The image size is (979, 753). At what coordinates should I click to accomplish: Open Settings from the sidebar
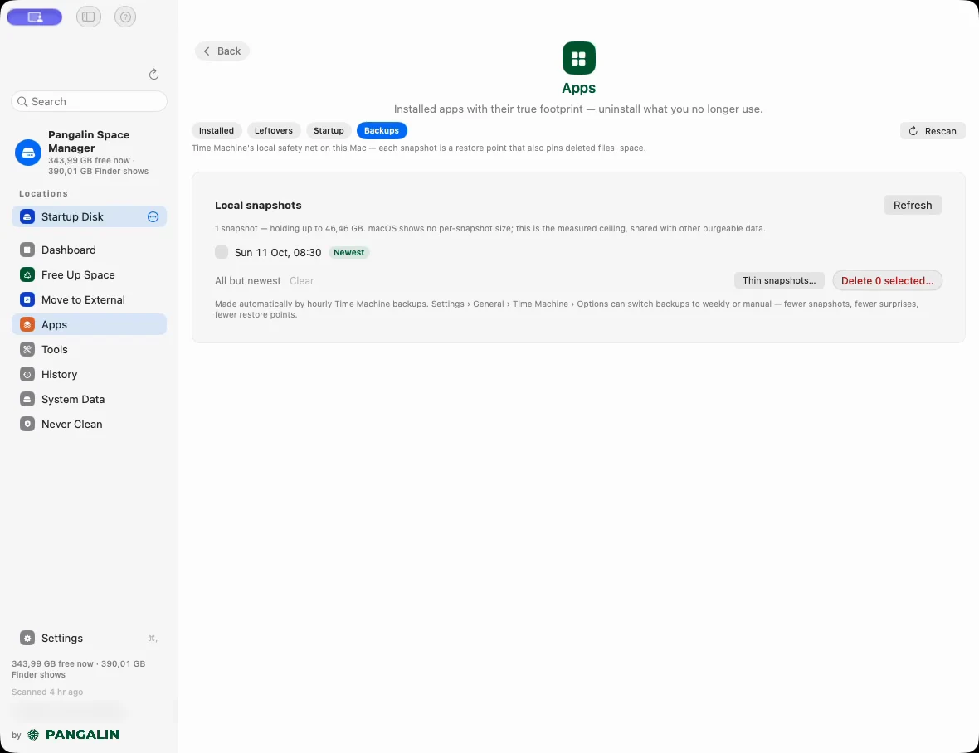(90, 639)
